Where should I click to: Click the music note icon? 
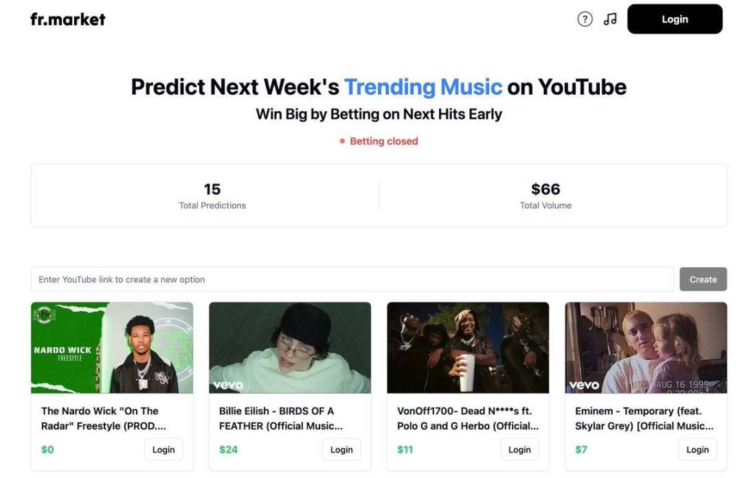pyautogui.click(x=610, y=19)
